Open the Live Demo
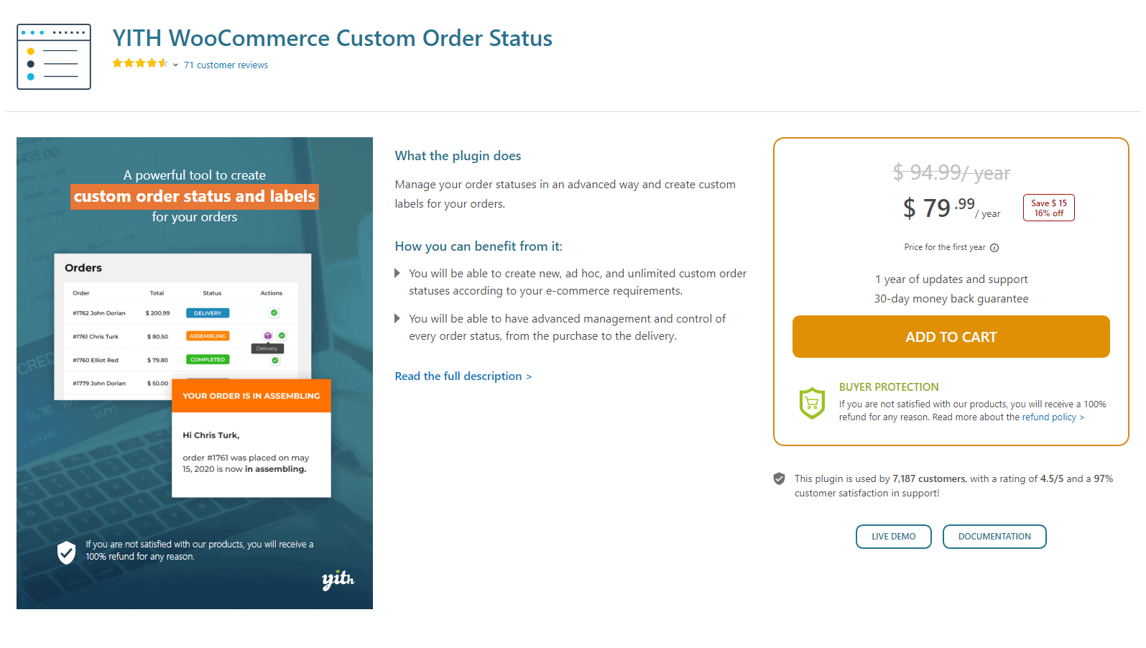Viewport: 1146px width, 648px height. pyautogui.click(x=893, y=537)
